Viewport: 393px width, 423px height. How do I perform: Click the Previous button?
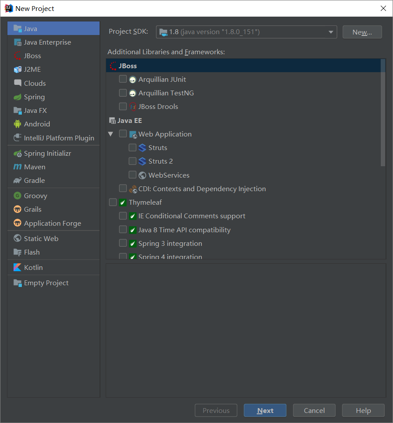pyautogui.click(x=216, y=410)
